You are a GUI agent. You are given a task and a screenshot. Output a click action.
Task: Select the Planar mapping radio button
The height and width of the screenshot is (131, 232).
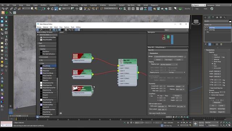[x=212, y=55]
